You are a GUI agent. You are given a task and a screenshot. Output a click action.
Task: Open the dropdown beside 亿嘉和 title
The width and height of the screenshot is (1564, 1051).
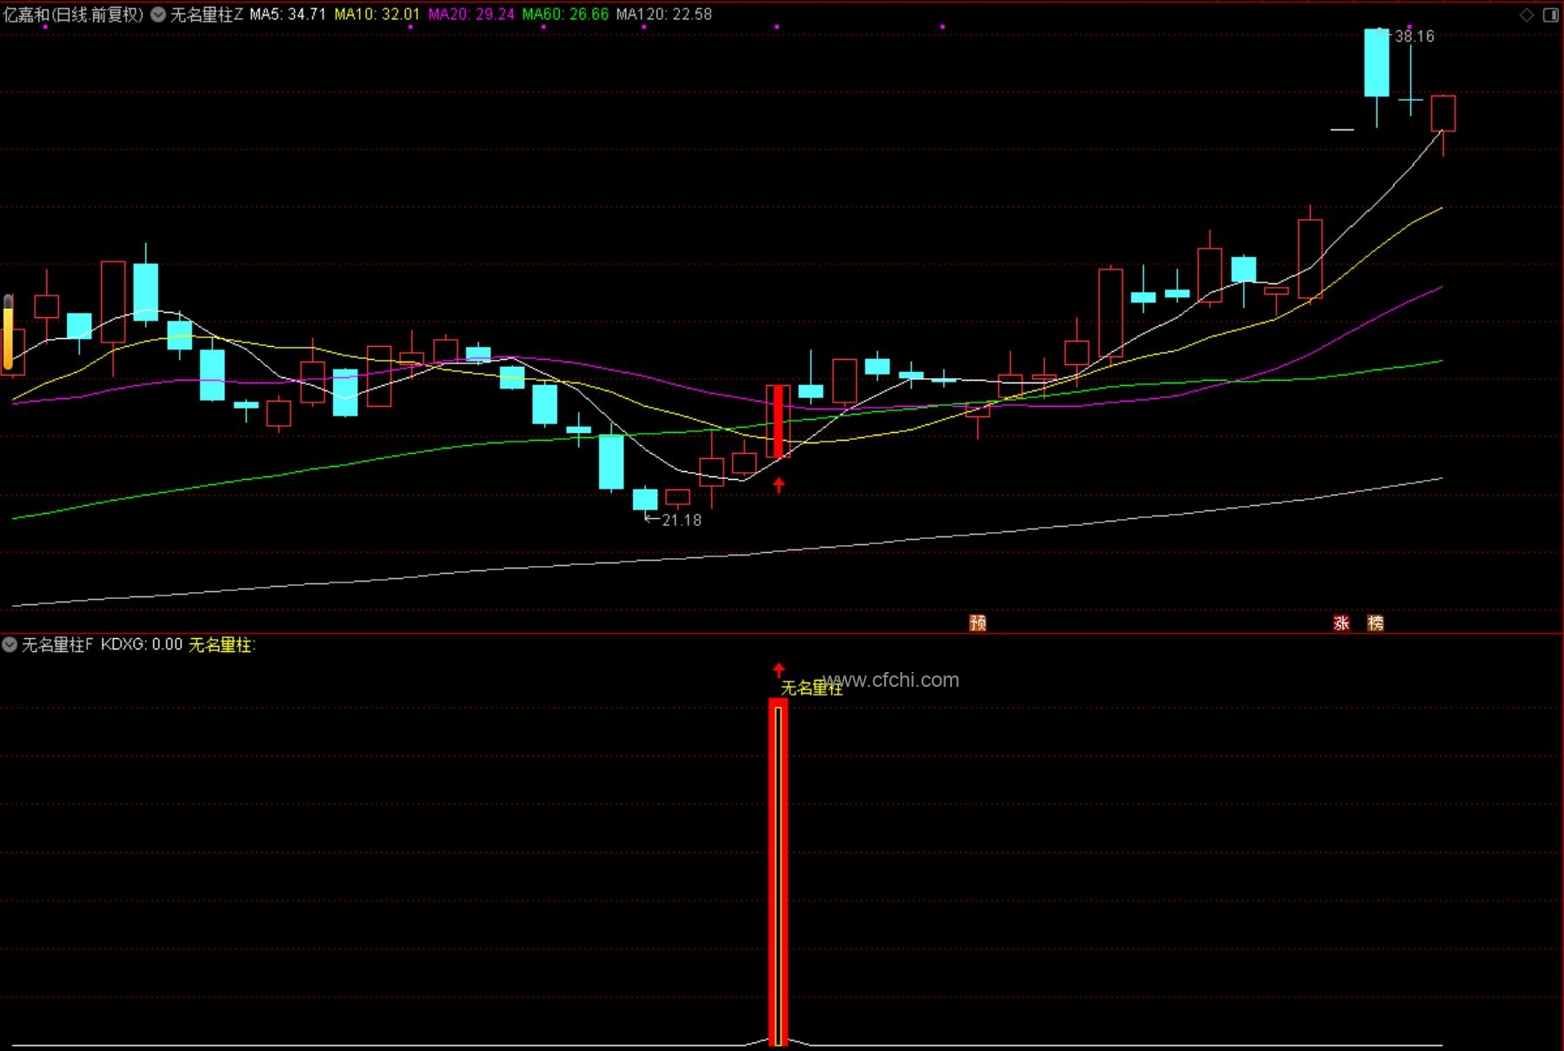158,14
